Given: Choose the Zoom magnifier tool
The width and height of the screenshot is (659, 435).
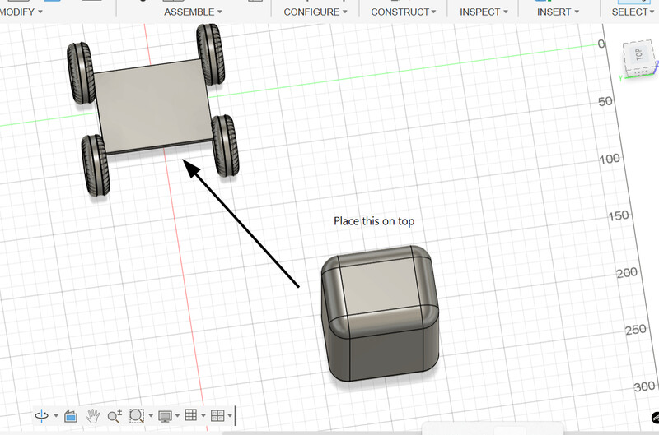Looking at the screenshot, I should (x=115, y=416).
